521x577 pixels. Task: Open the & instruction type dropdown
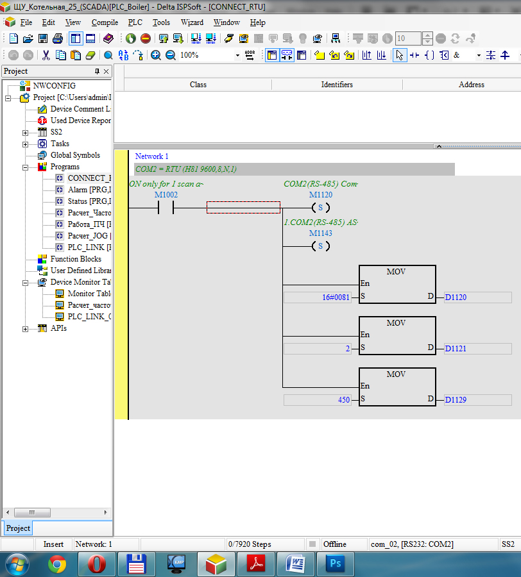pyautogui.click(x=479, y=56)
